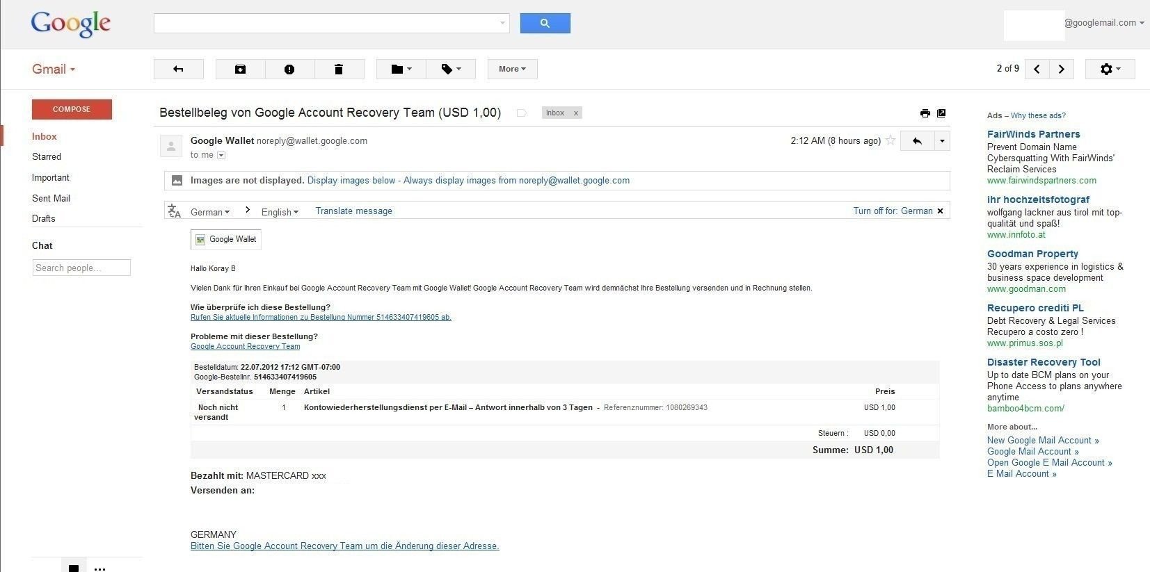Open the Labels tag menu
The height and width of the screenshot is (572, 1150).
pyautogui.click(x=451, y=69)
